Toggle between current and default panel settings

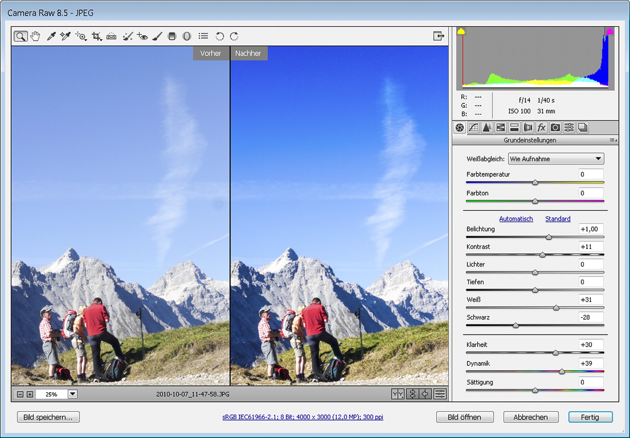440,394
